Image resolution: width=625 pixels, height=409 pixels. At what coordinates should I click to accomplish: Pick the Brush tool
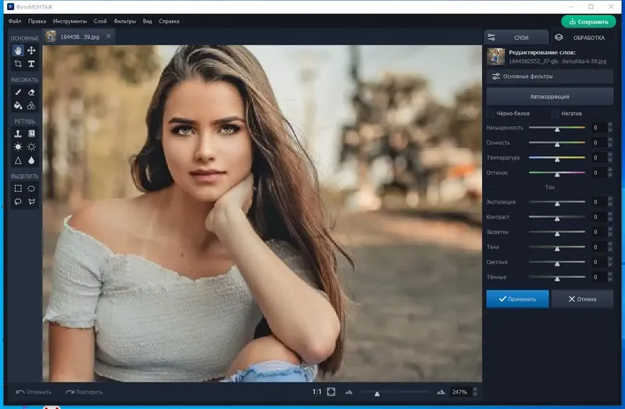(x=18, y=92)
